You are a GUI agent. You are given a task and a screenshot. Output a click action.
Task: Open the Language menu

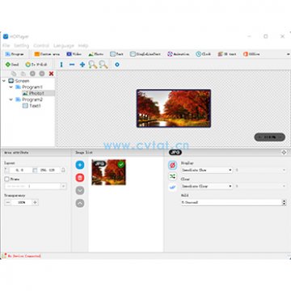point(64,45)
